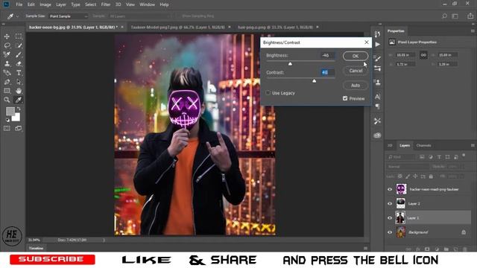477x268 pixels.
Task: Swap foreground and background colors
Action: [19, 109]
